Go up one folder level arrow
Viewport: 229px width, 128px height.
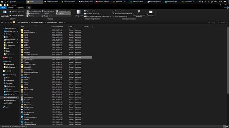click(x=11, y=22)
